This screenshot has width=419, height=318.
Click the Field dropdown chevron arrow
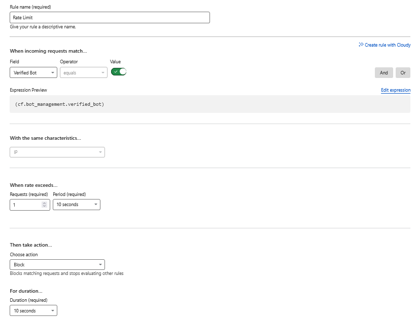pos(53,73)
